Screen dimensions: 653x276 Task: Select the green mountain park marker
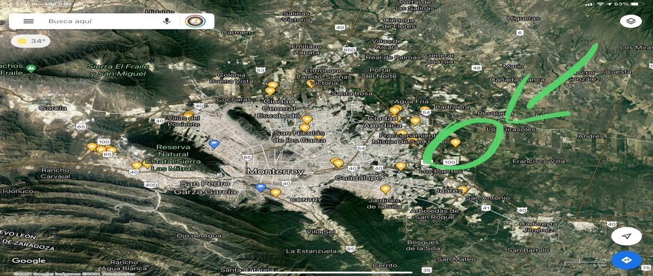tap(31, 69)
